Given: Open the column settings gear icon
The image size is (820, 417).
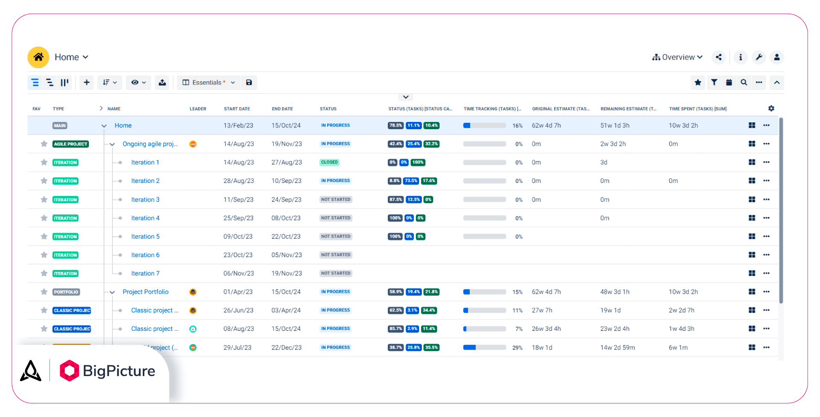Looking at the screenshot, I should click(x=771, y=108).
